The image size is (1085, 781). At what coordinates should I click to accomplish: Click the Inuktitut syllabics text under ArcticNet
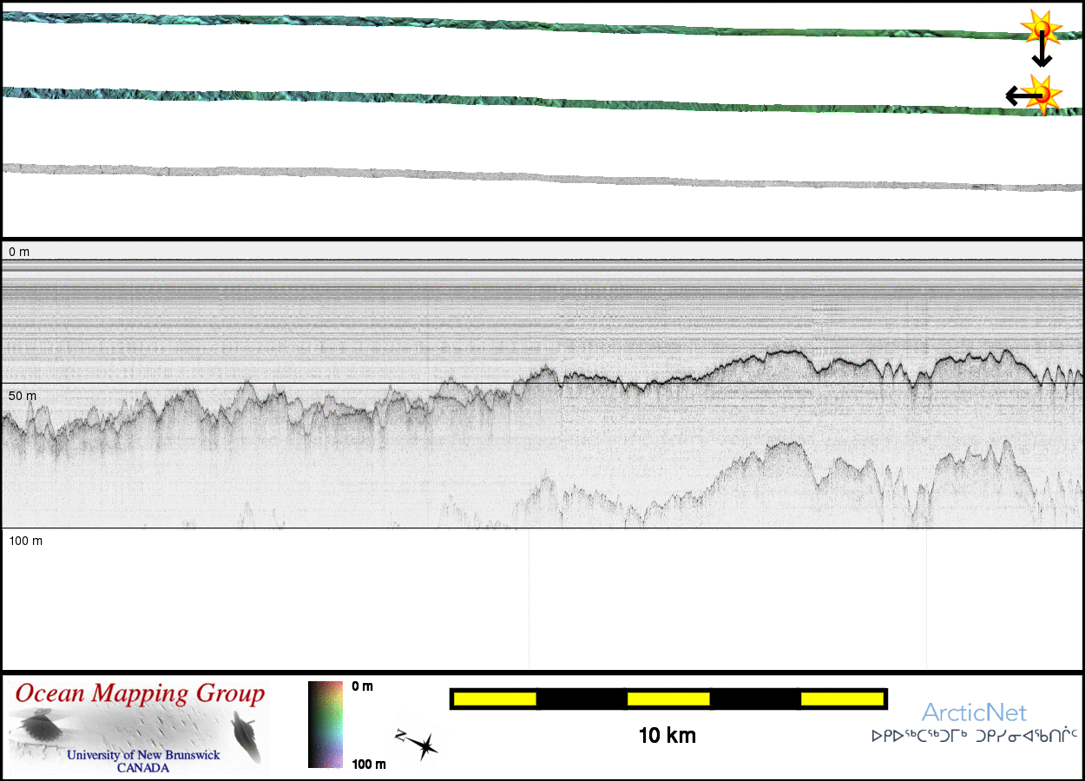[974, 737]
